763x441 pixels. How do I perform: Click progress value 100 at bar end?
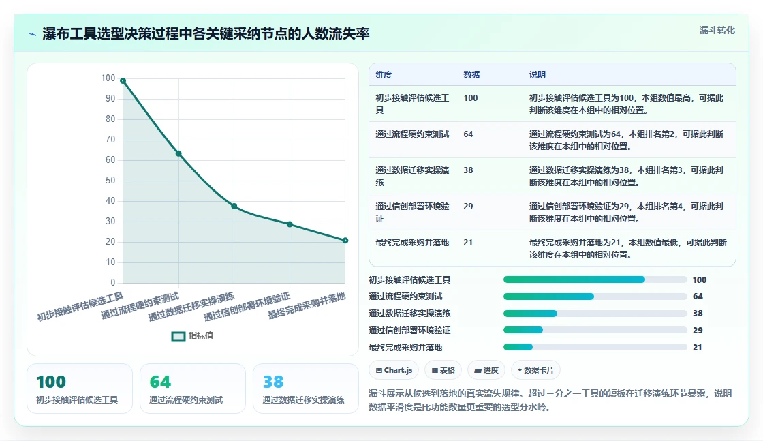[x=699, y=280]
